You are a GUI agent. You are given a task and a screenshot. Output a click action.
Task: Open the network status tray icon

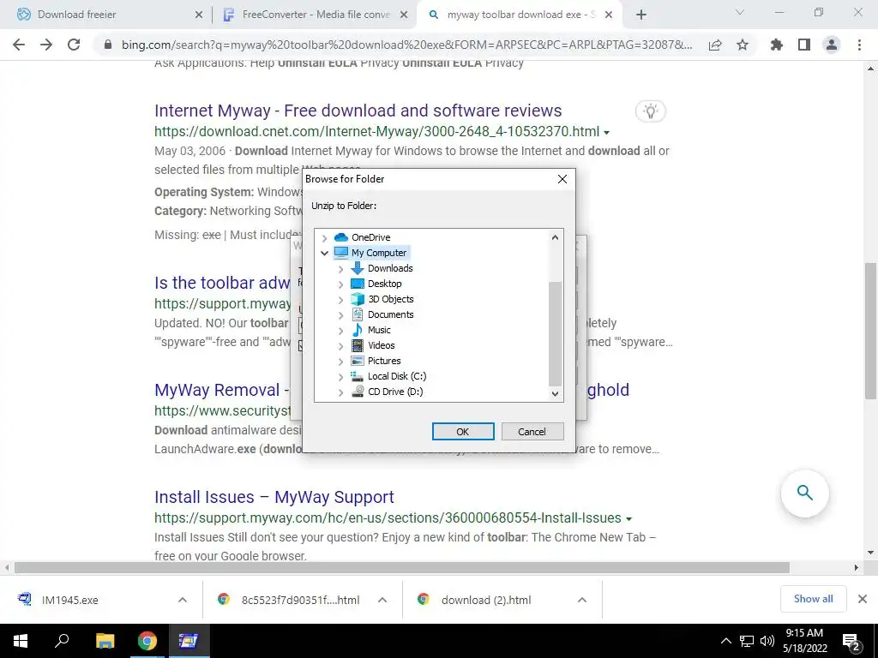[747, 641]
